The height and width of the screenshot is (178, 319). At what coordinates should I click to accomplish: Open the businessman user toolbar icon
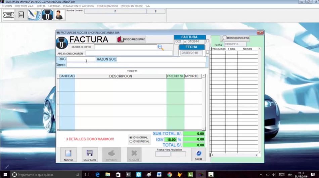point(59,15)
